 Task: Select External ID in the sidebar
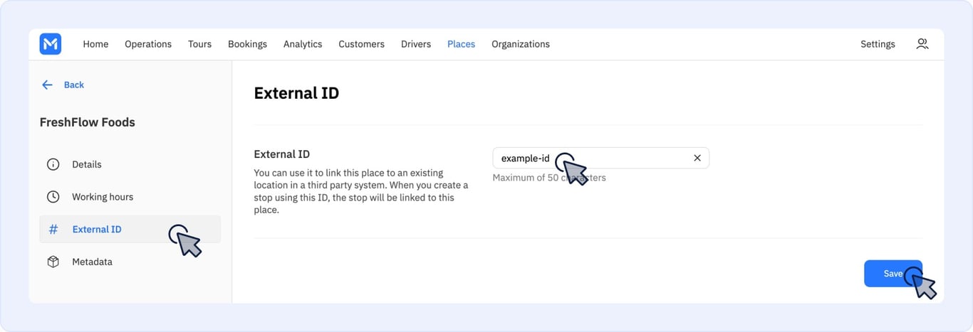[x=130, y=229]
